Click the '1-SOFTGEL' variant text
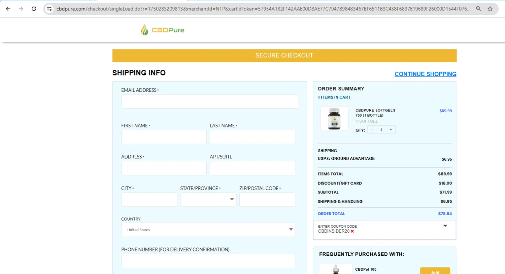 [x=367, y=121]
